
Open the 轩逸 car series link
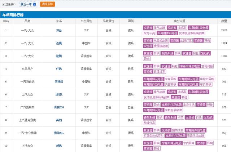[x=59, y=69]
